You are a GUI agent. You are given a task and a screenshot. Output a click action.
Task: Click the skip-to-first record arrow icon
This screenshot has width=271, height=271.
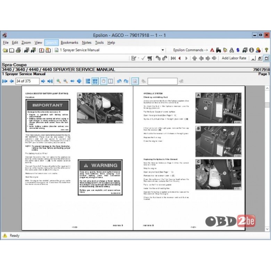173,58
